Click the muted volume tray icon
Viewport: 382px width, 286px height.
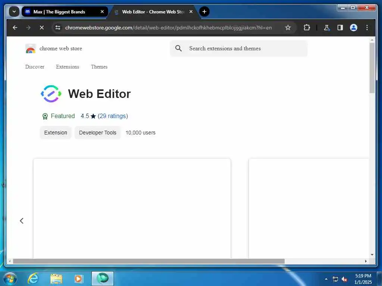[344, 279]
